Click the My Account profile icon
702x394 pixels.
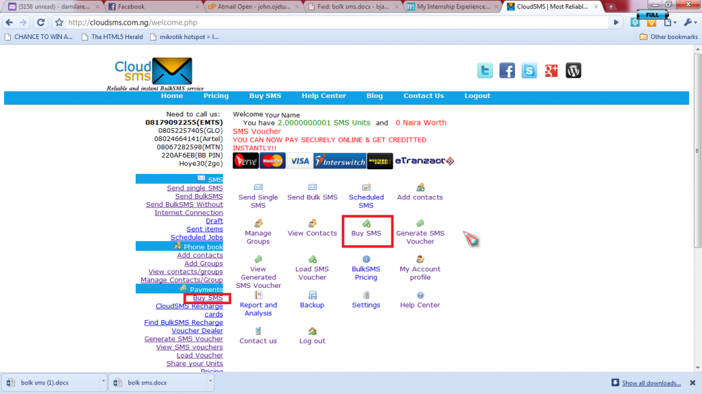(x=420, y=259)
